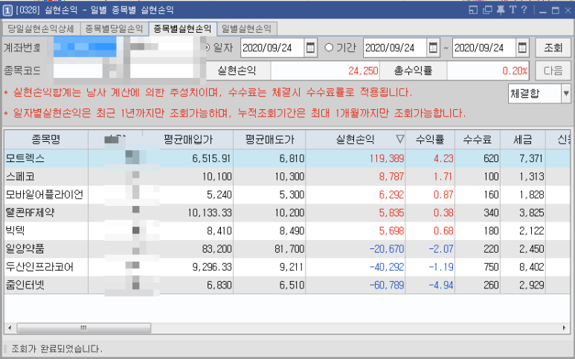Click the period start date input field

(x=395, y=48)
